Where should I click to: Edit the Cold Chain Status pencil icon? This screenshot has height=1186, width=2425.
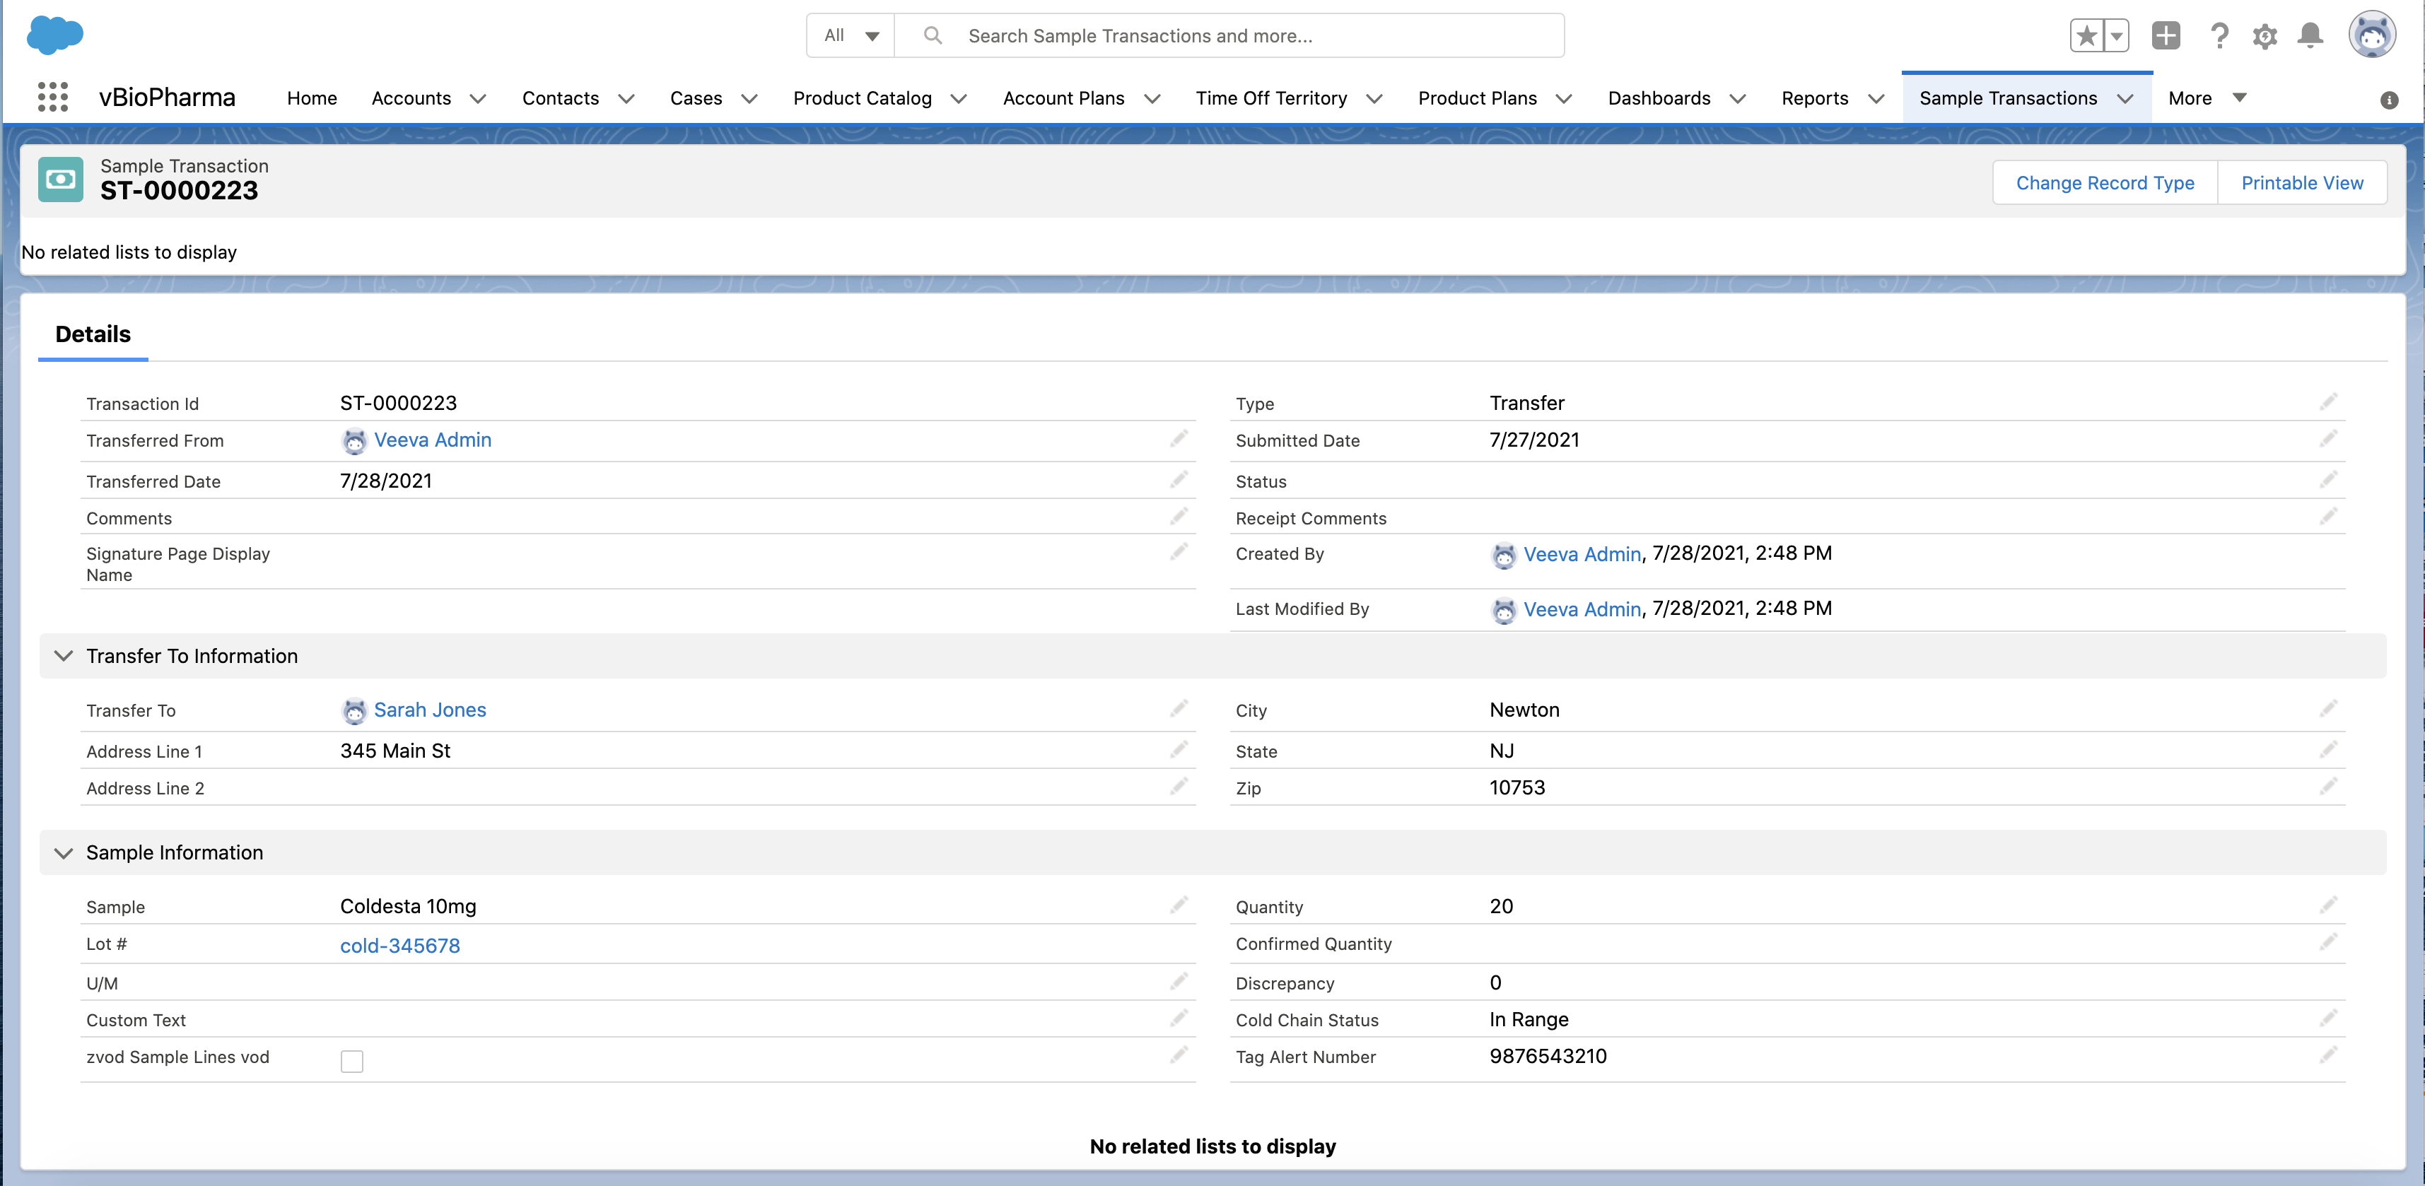2328,1018
